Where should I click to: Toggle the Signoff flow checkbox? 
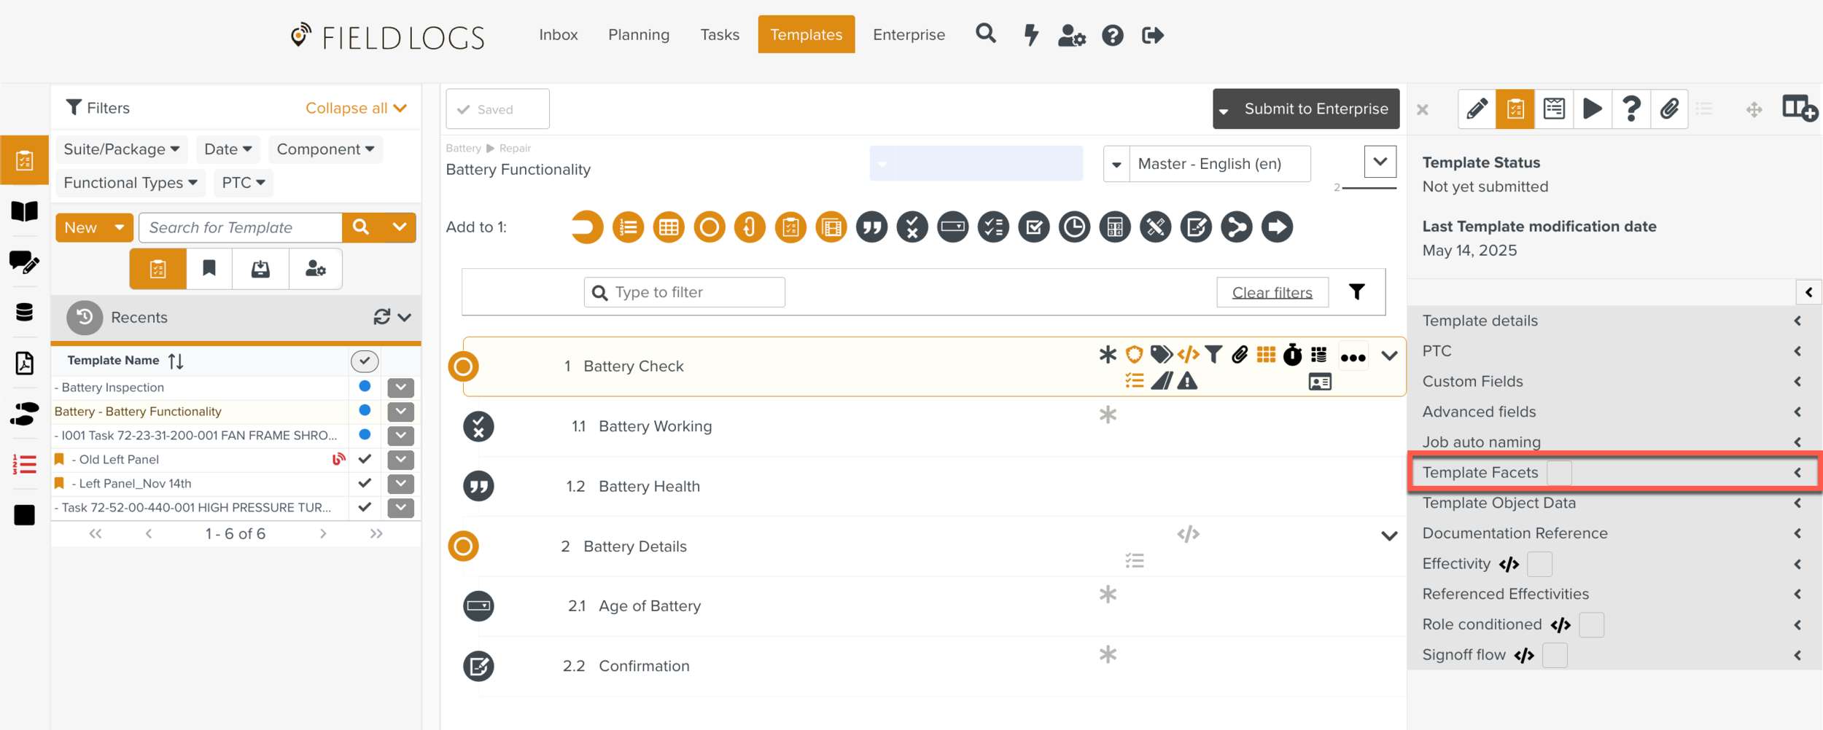pyautogui.click(x=1555, y=656)
